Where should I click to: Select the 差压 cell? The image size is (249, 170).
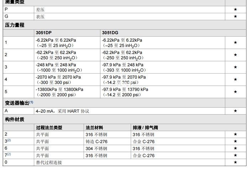(129, 10)
